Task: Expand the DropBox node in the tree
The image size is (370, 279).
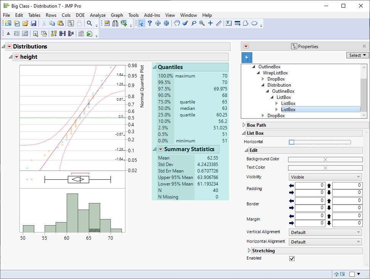Action: tap(262, 79)
